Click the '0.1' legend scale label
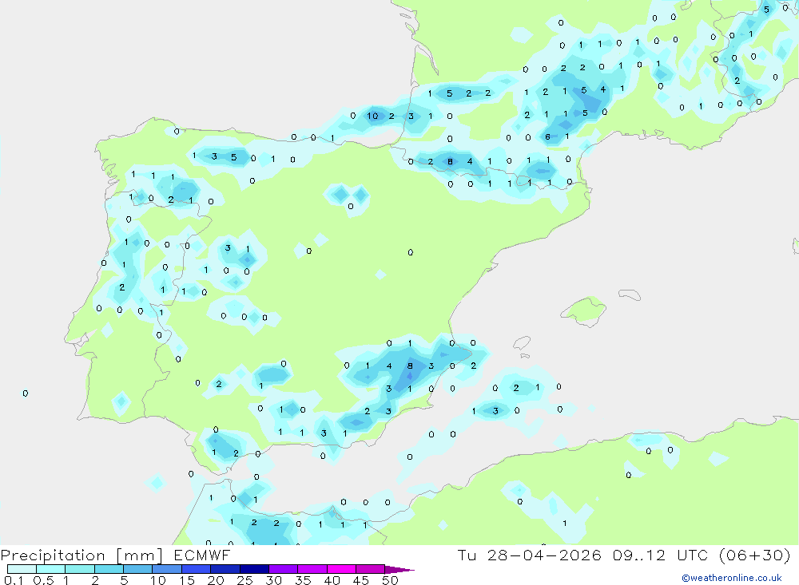The width and height of the screenshot is (799, 585). (13, 580)
